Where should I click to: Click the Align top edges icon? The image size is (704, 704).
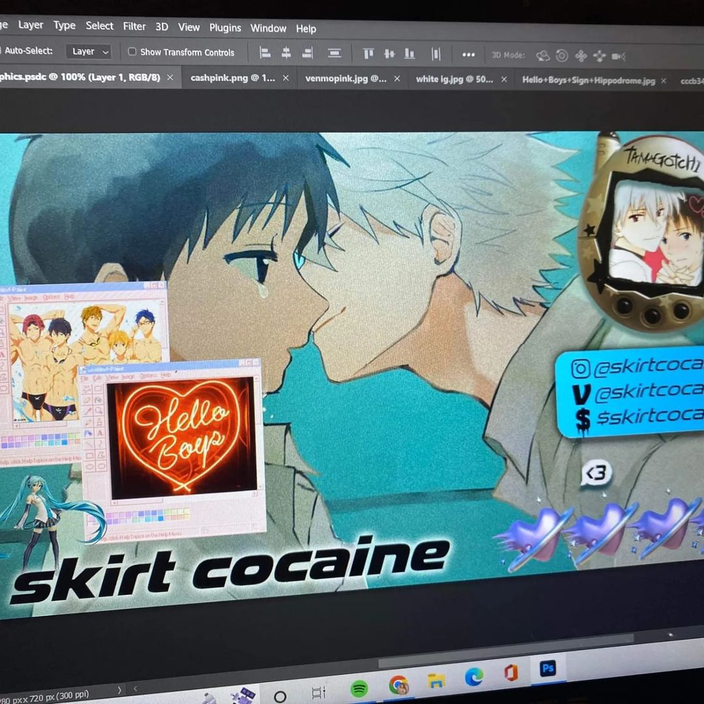[x=368, y=54]
